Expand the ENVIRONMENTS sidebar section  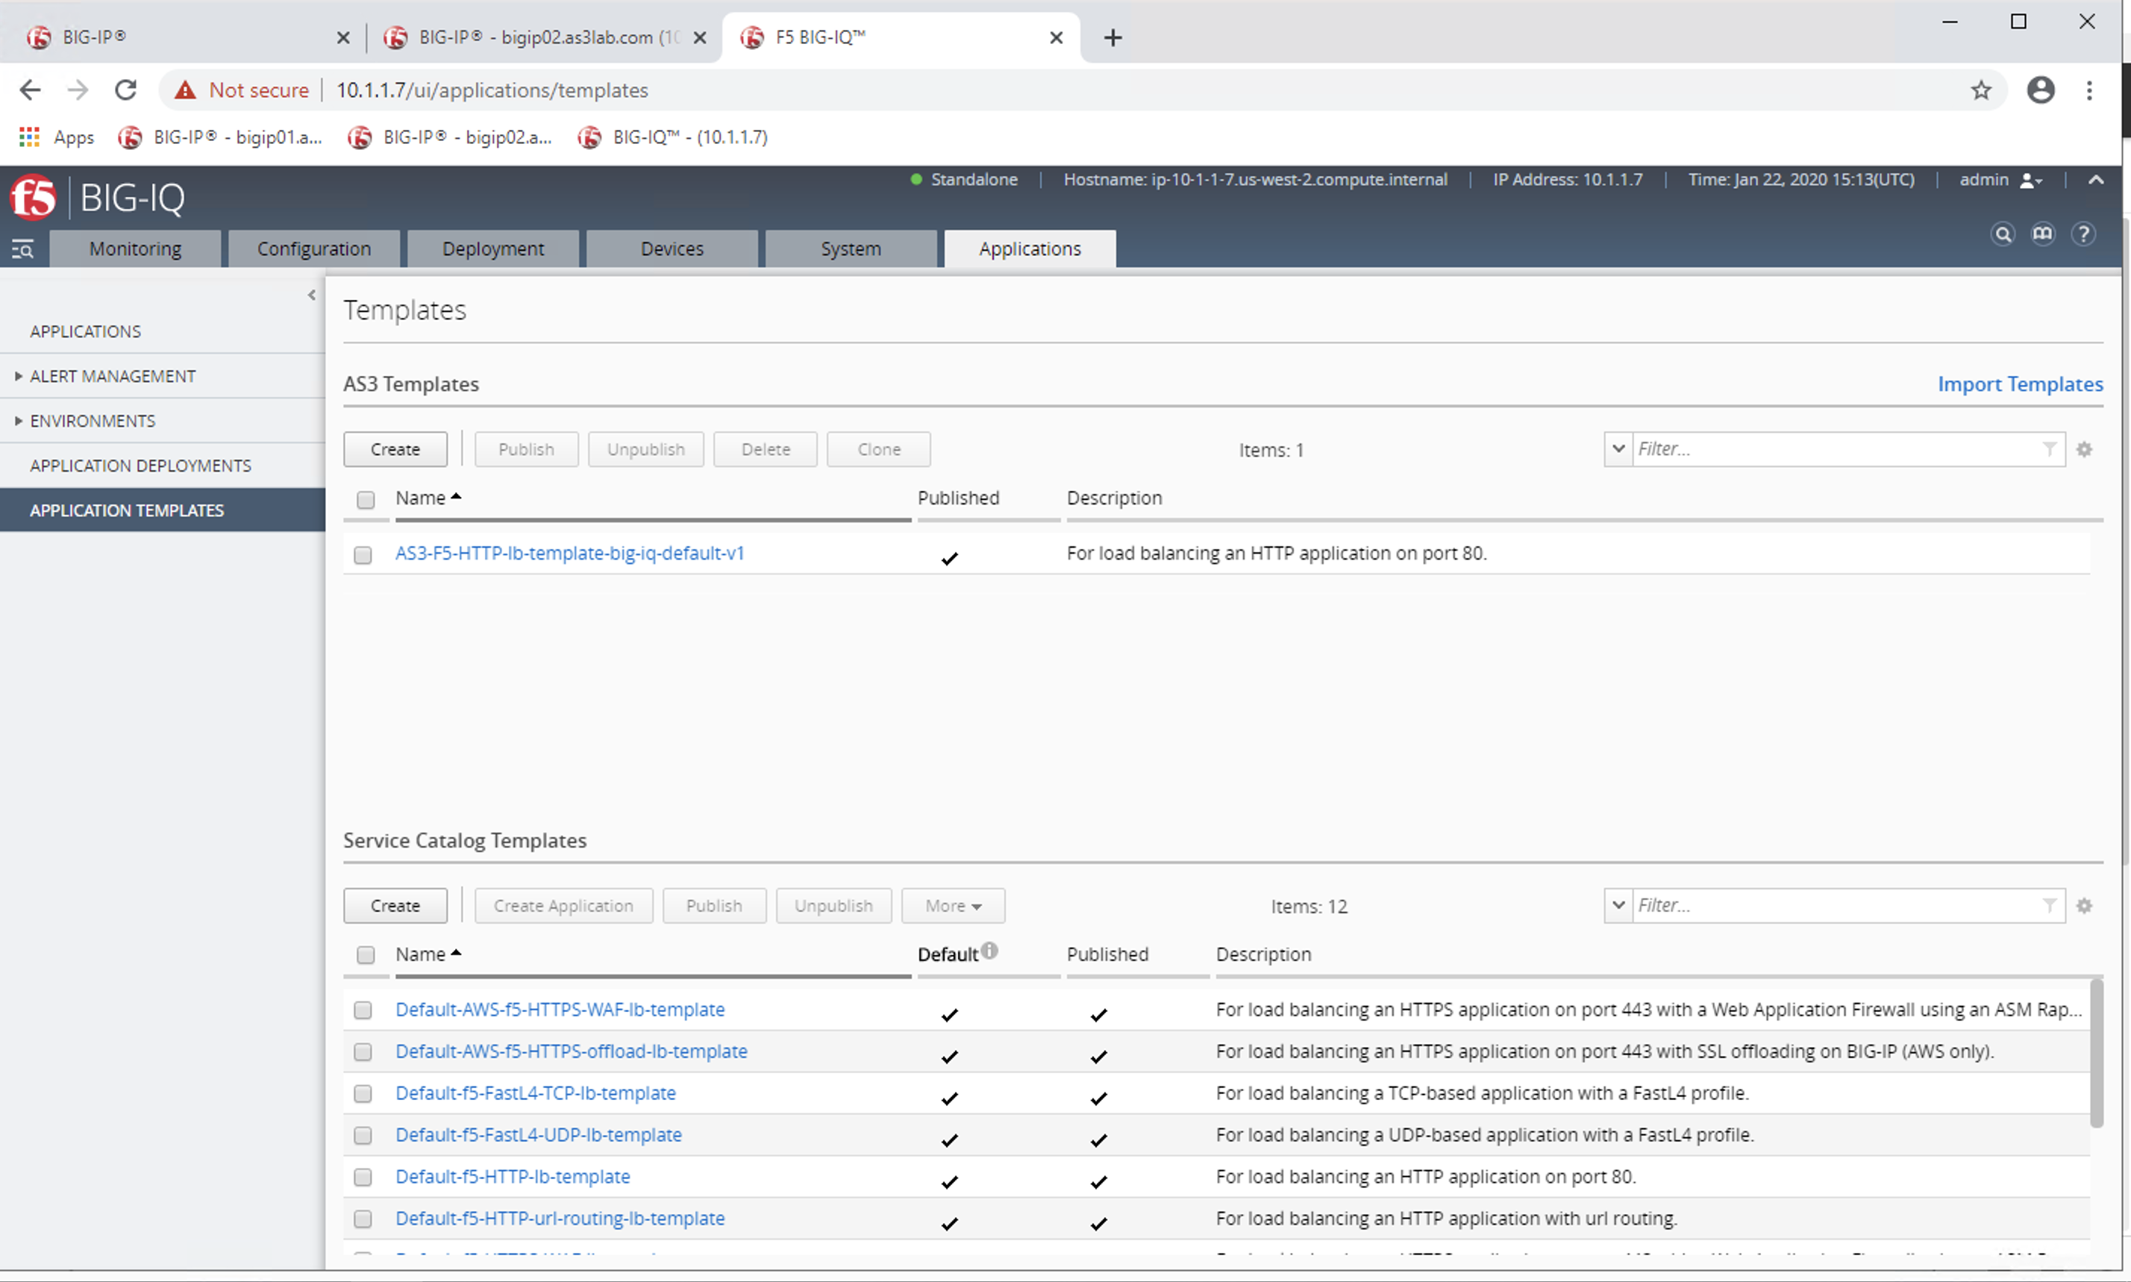(18, 421)
